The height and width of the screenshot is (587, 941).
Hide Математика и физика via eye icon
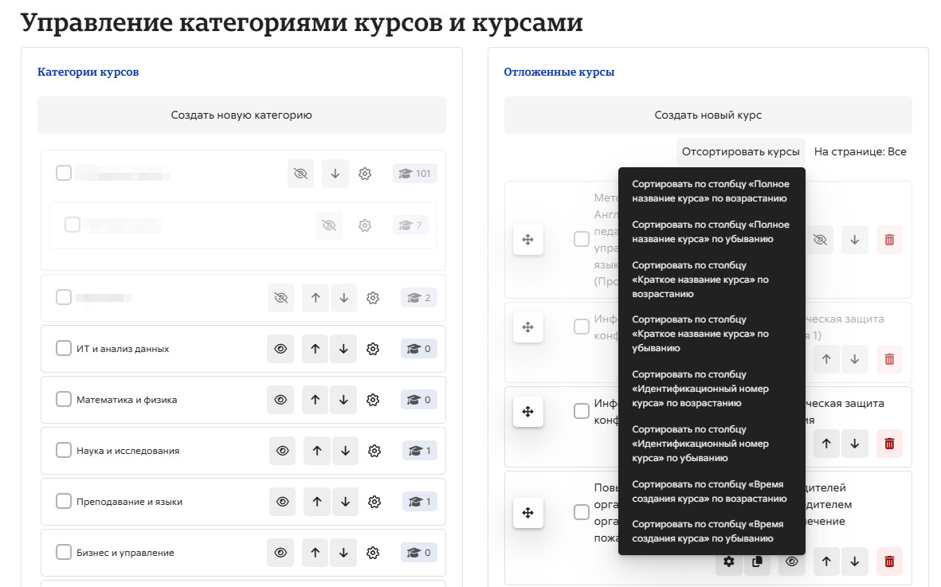point(280,400)
